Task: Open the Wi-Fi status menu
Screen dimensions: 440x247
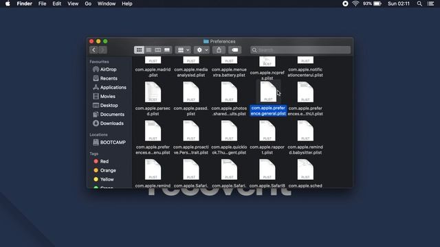Action: pos(355,3)
